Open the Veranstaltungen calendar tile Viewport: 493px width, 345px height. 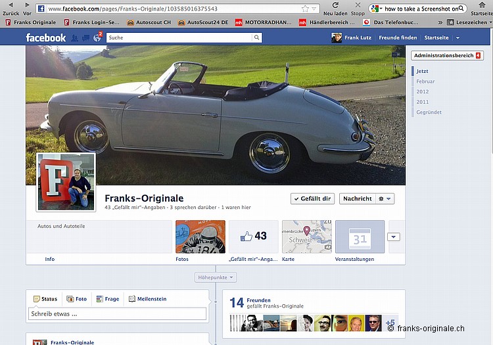pos(360,237)
